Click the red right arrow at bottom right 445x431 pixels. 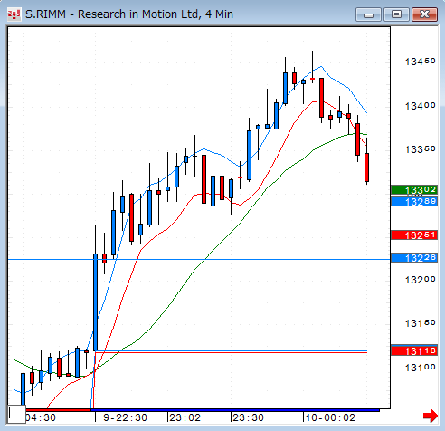pyautogui.click(x=431, y=416)
